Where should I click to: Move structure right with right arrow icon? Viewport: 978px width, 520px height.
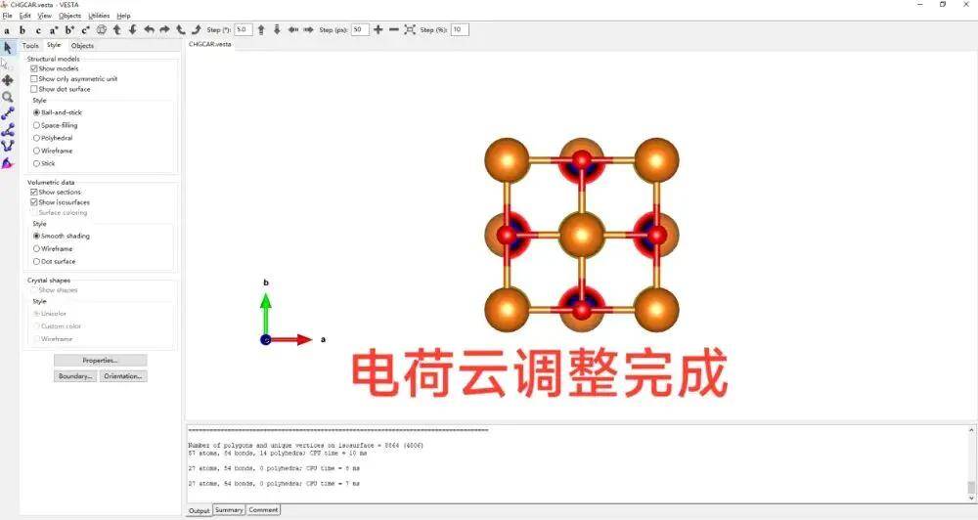coord(309,30)
